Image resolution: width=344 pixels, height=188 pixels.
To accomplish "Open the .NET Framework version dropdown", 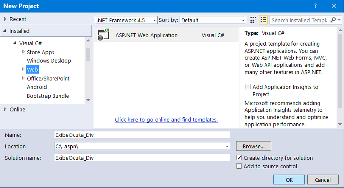I will (x=126, y=20).
